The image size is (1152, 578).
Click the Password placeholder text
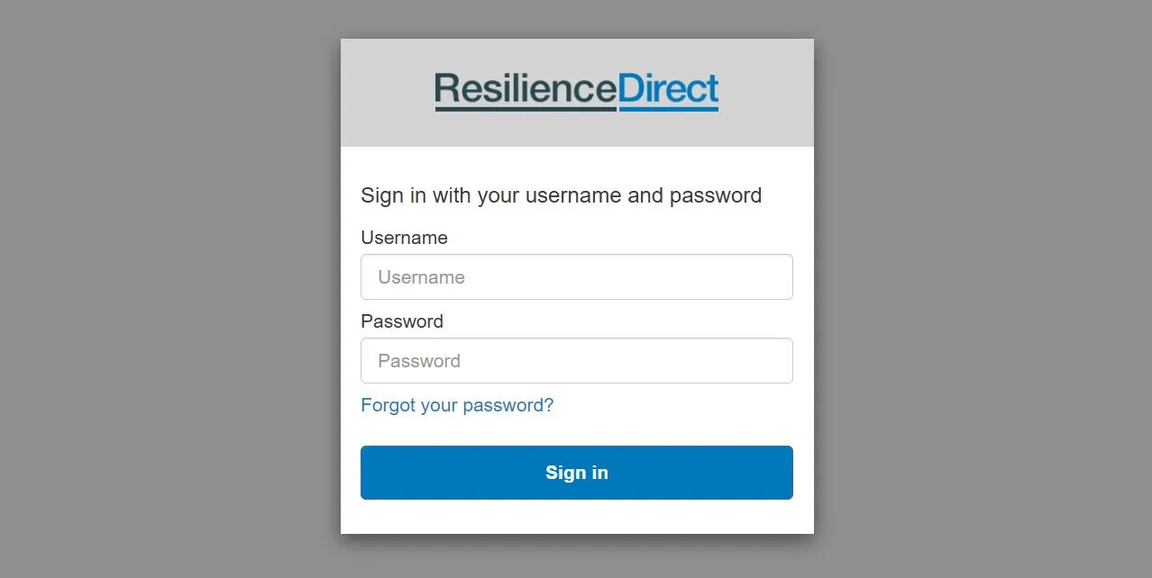point(417,360)
